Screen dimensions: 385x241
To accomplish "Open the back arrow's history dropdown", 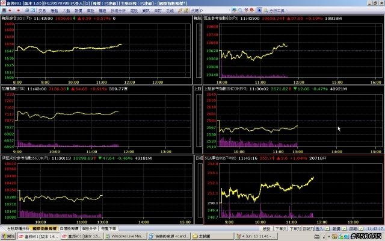I will point(14,10).
